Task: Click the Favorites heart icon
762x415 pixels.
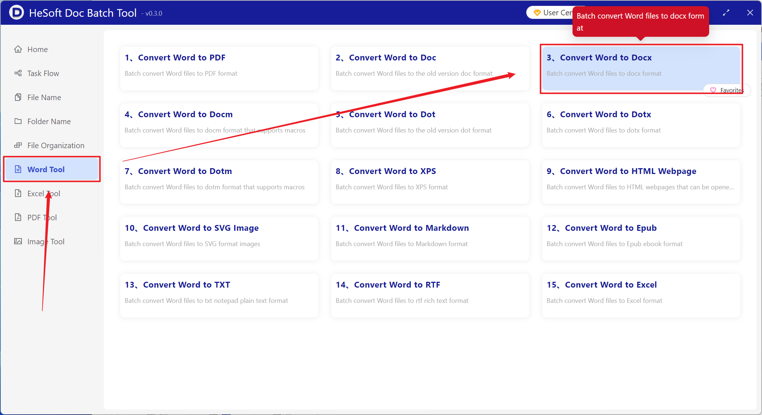Action: point(713,90)
